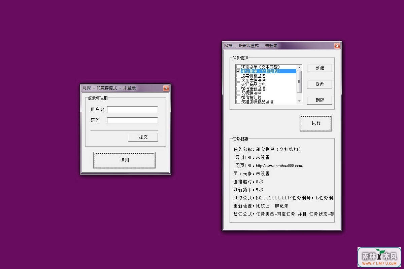The height and width of the screenshot is (269, 404).
Task: Check the 微信抢红包 task box
Action: 238,98
